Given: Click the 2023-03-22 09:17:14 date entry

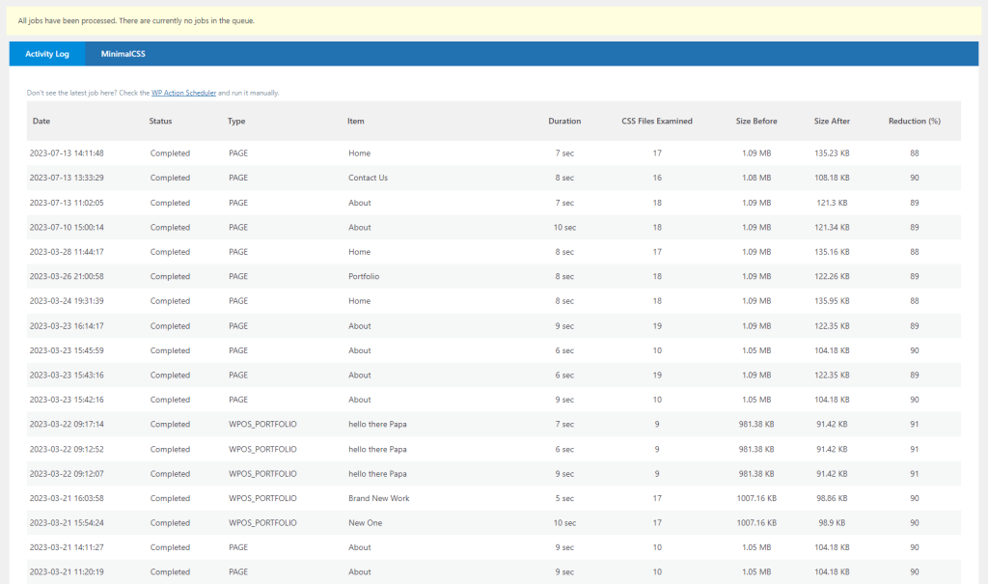Looking at the screenshot, I should click(x=67, y=424).
